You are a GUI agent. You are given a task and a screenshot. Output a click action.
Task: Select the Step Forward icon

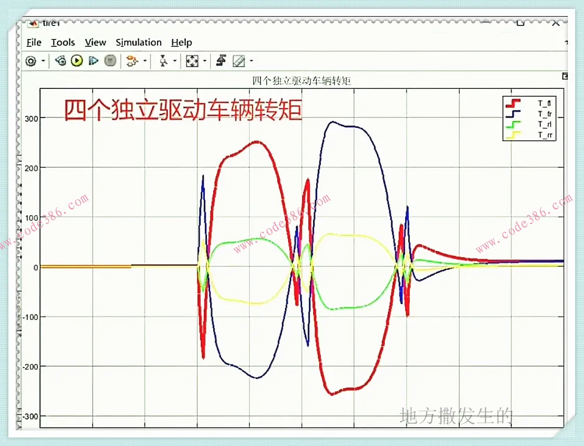click(x=94, y=61)
